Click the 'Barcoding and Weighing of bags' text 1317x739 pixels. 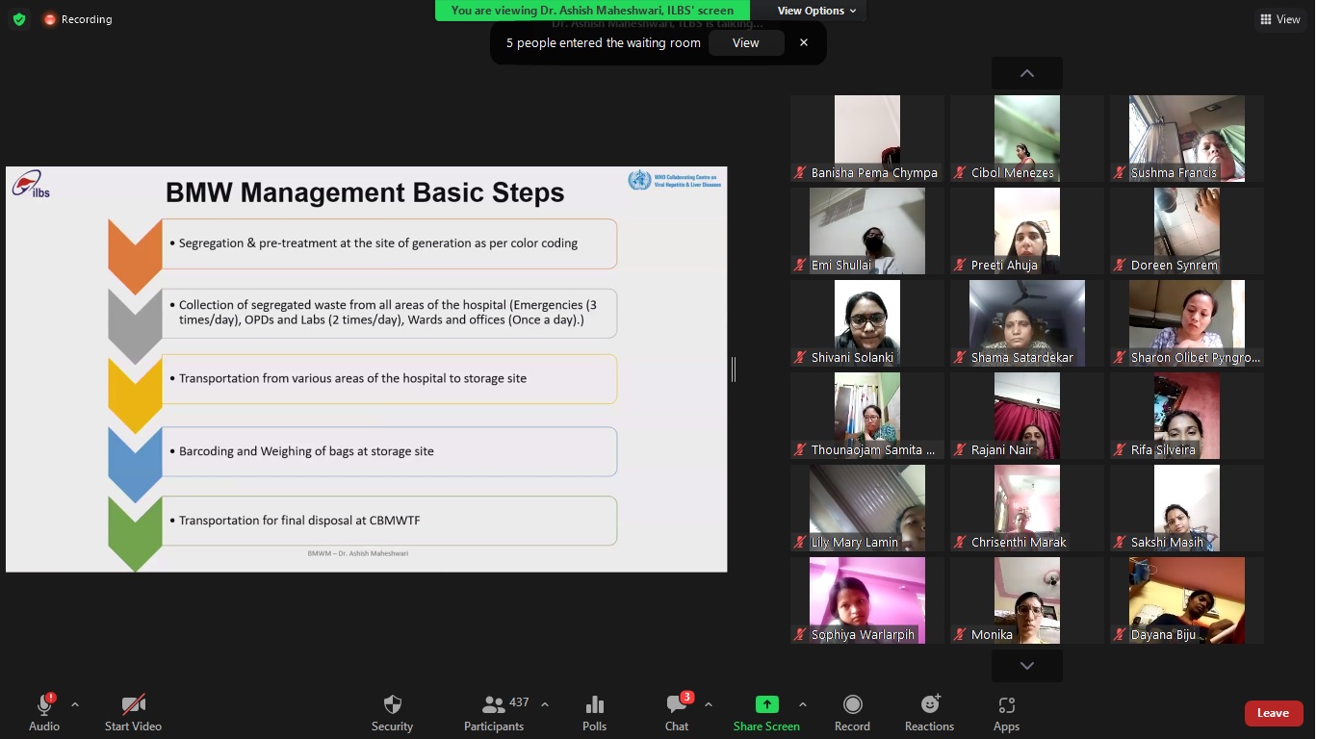pos(306,451)
